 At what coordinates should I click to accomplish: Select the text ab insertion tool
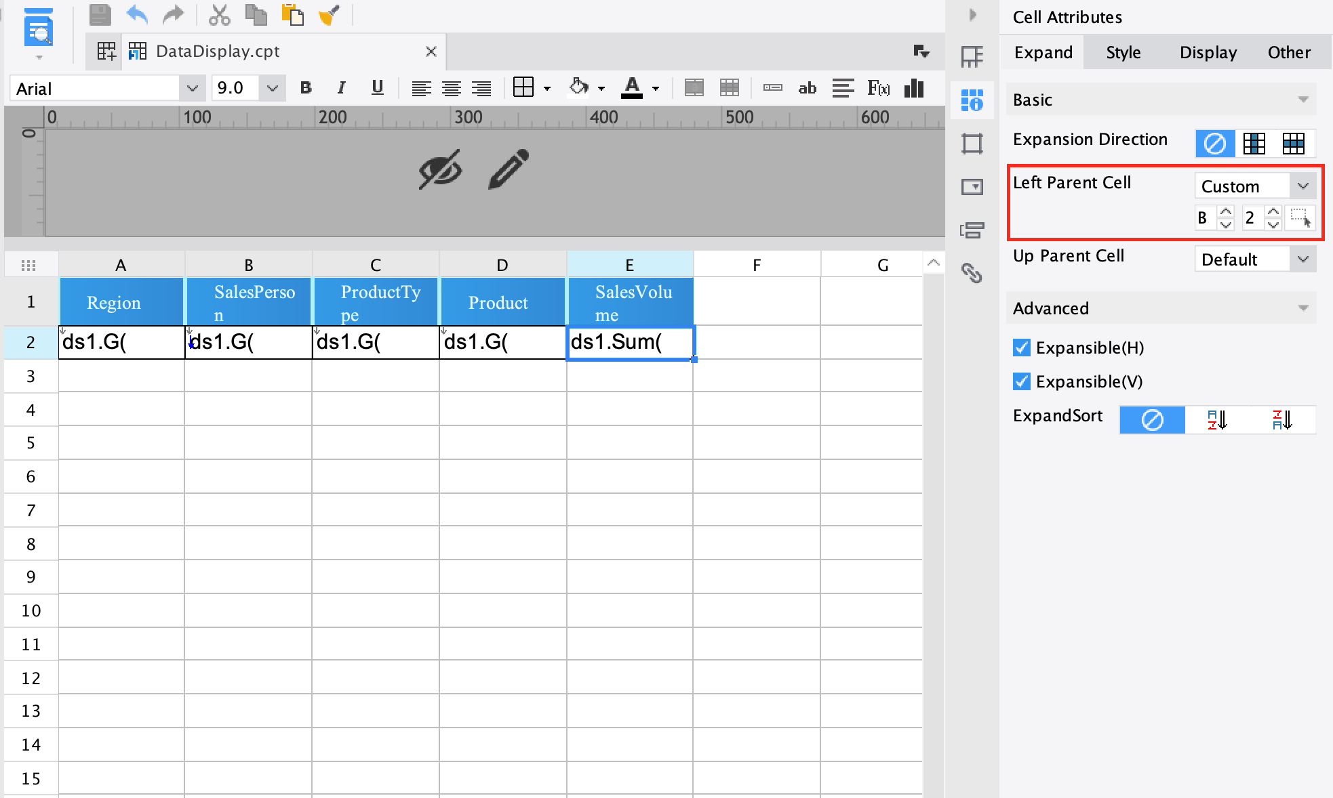807,87
